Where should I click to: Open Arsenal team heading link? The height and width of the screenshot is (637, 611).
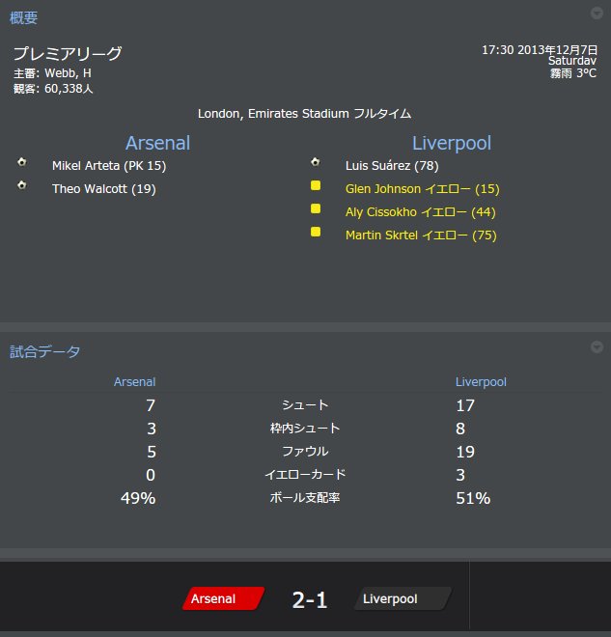click(x=157, y=143)
